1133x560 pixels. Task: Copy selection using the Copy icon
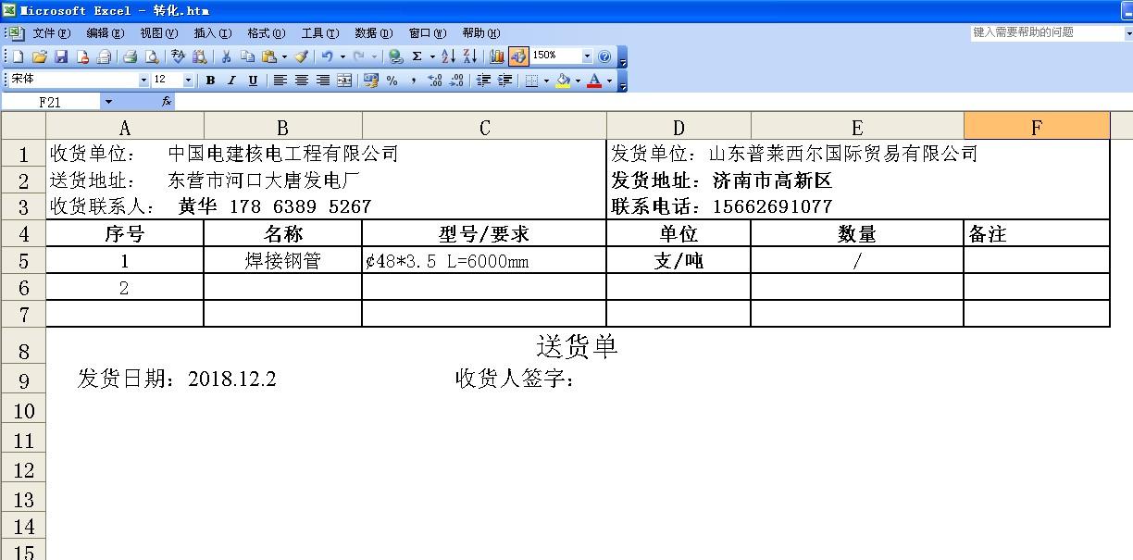247,56
